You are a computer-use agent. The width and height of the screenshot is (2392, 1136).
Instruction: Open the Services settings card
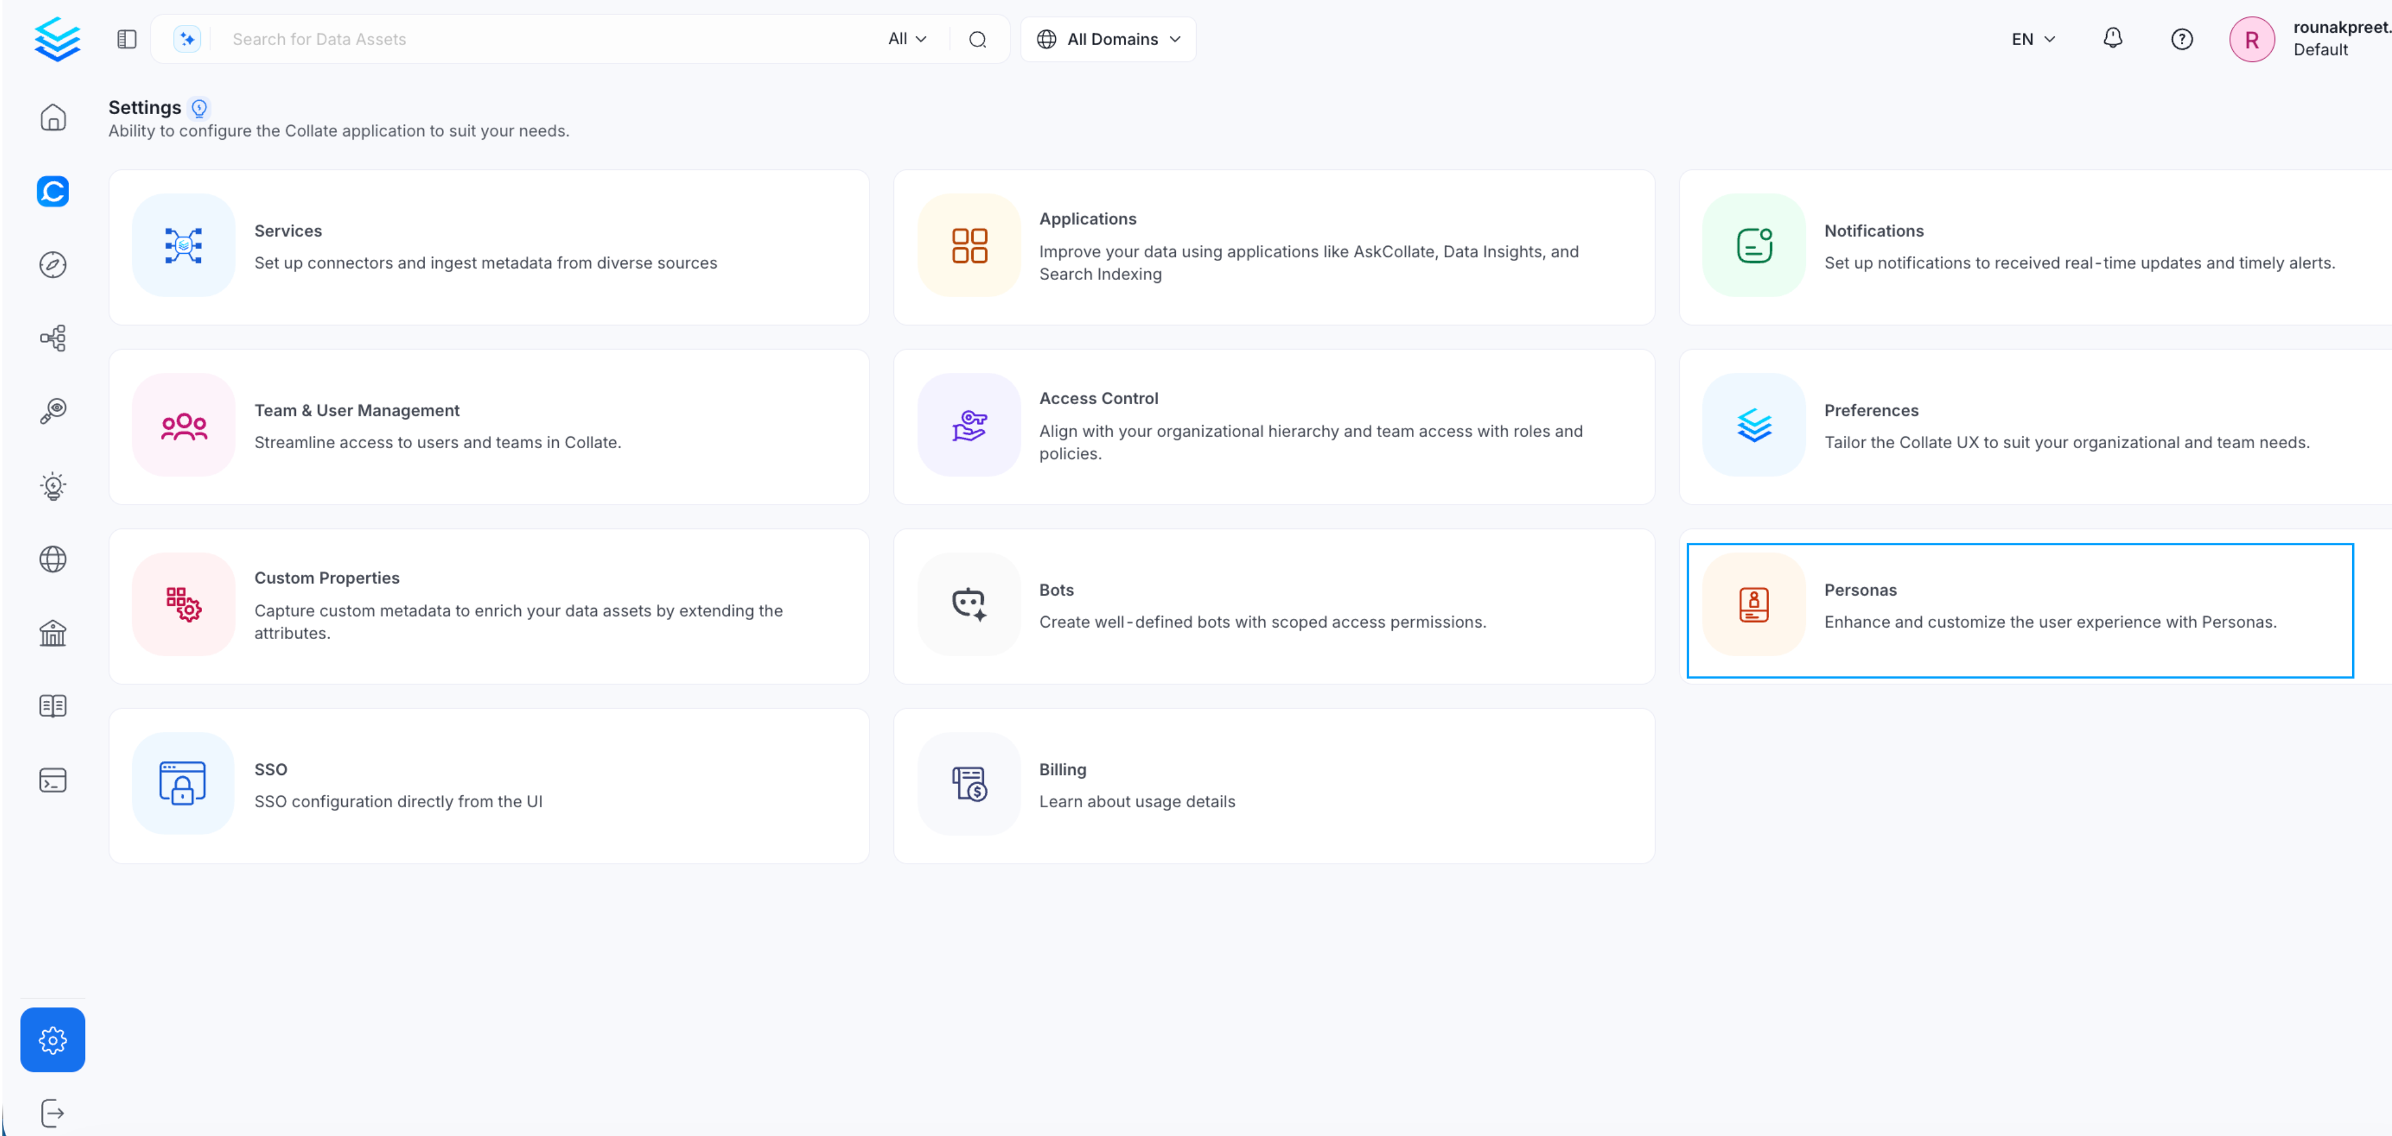(489, 247)
